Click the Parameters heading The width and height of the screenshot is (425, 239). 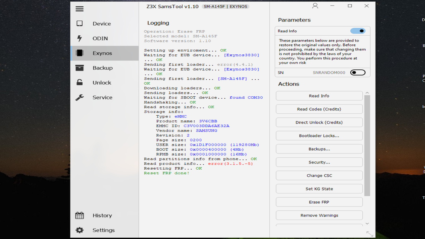click(x=294, y=20)
